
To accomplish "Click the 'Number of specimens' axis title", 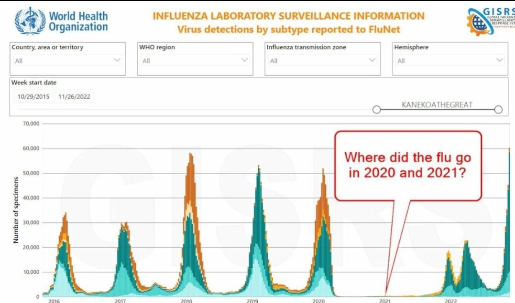I will 16,210.
